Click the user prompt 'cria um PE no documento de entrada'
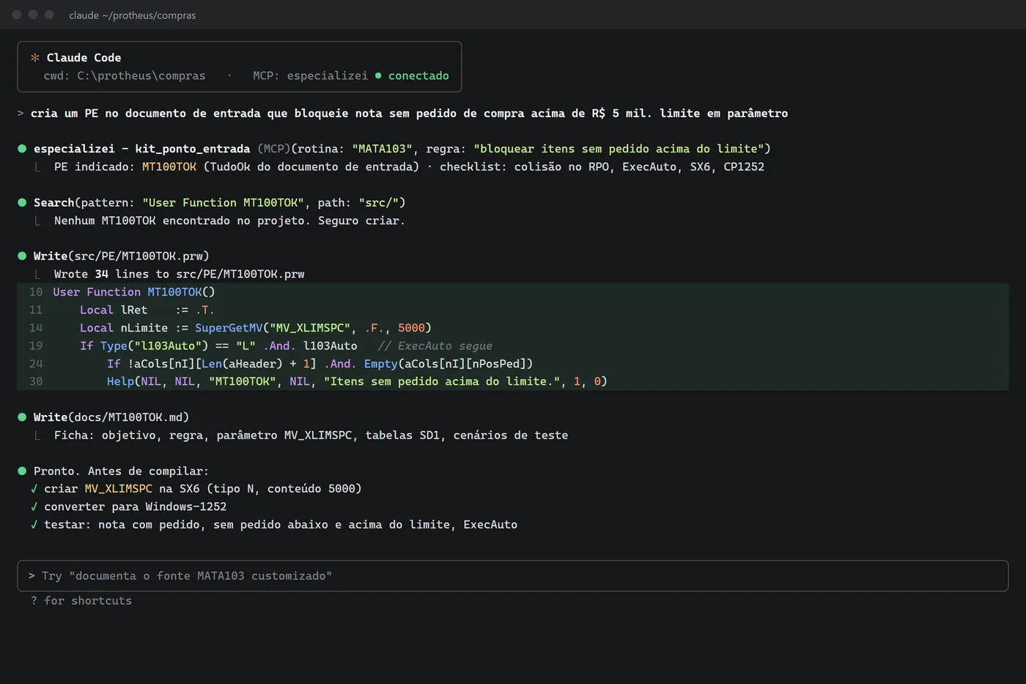Viewport: 1026px width, 684px height. click(x=409, y=113)
